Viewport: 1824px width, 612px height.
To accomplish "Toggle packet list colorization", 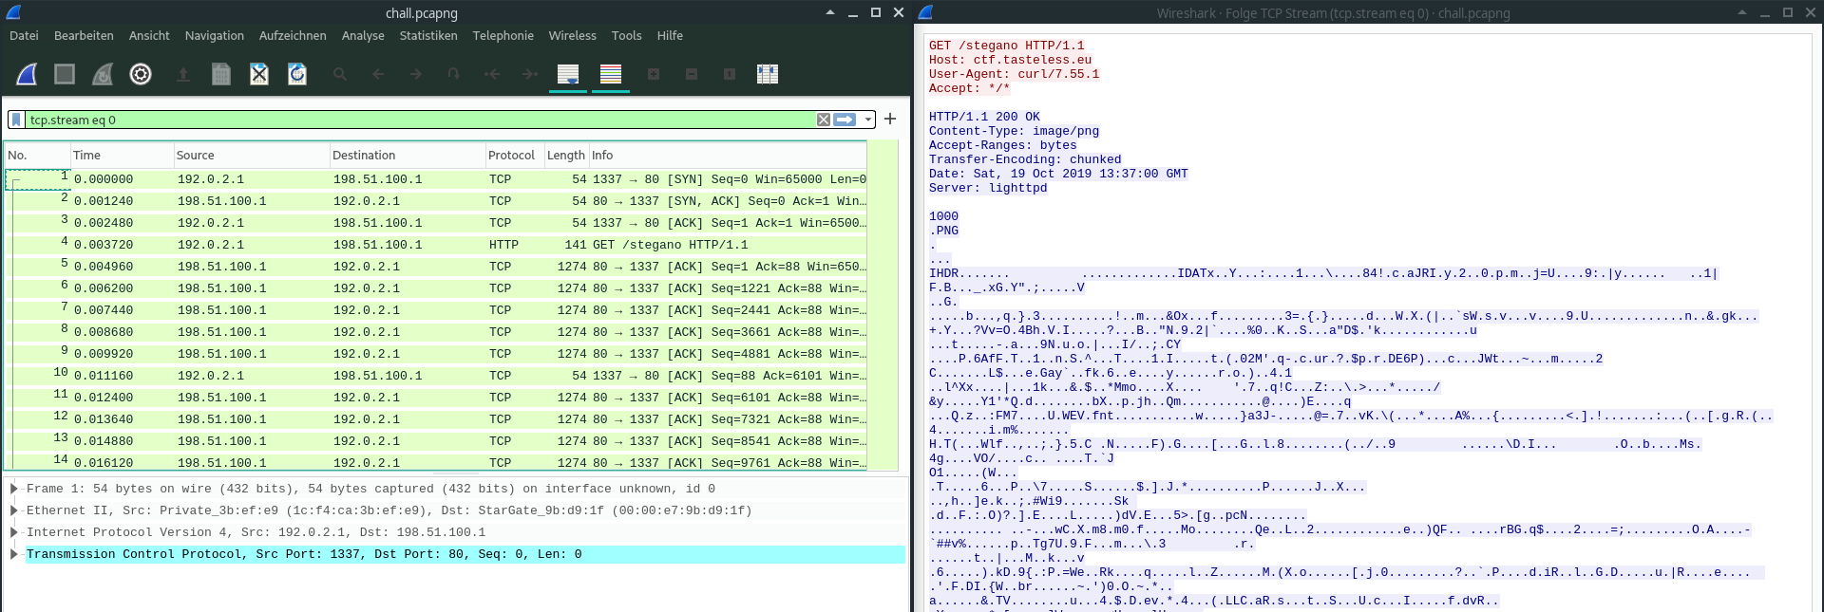I will pyautogui.click(x=611, y=74).
